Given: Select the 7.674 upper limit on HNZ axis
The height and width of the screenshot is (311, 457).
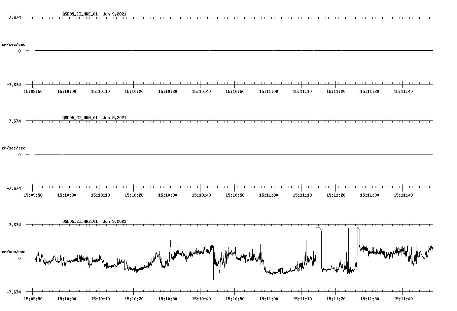Looking at the screenshot, I should coord(15,224).
